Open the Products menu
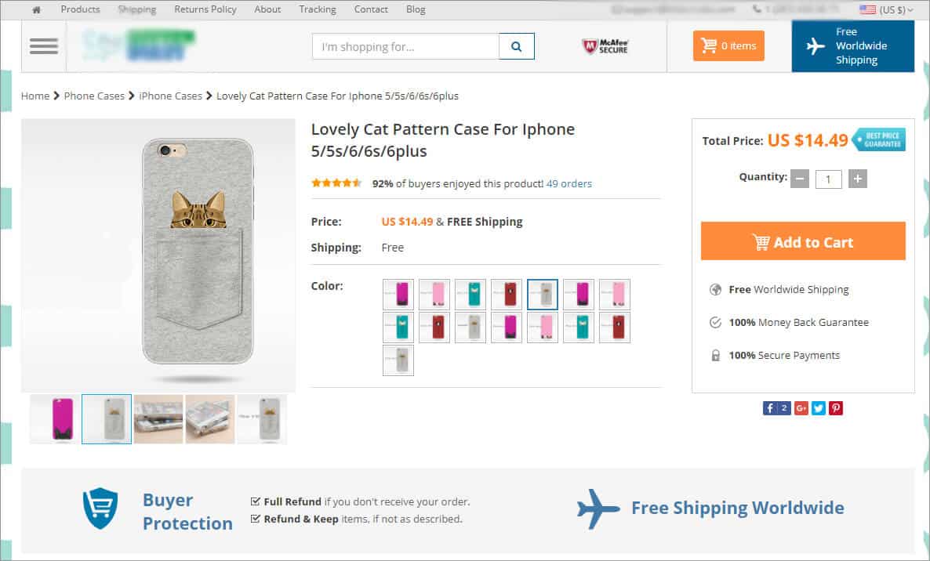Viewport: 930px width, 561px height. click(x=79, y=9)
